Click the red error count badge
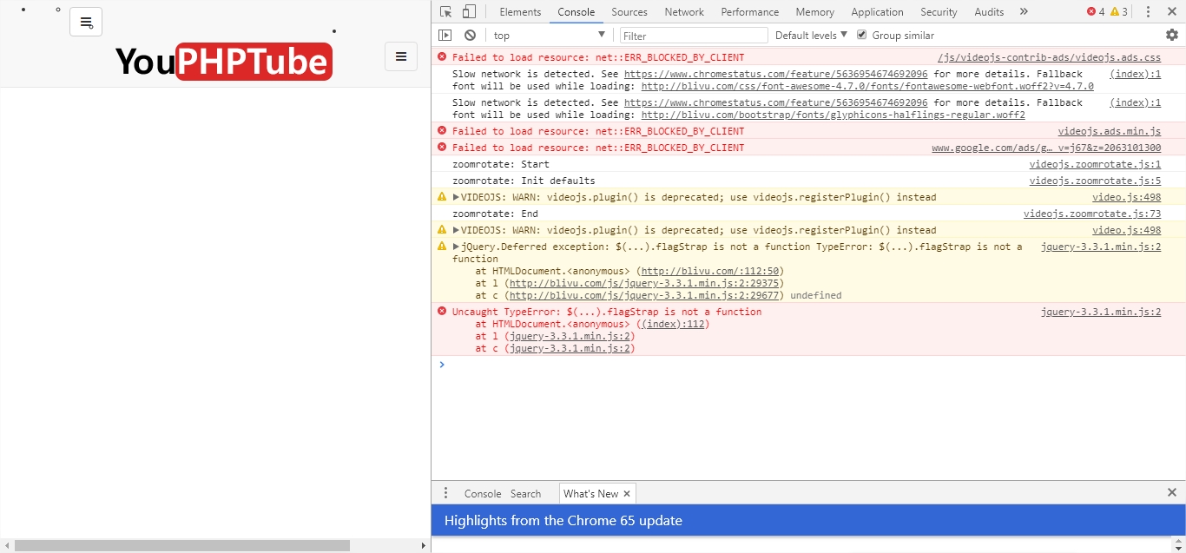The width and height of the screenshot is (1186, 553). tap(1096, 12)
